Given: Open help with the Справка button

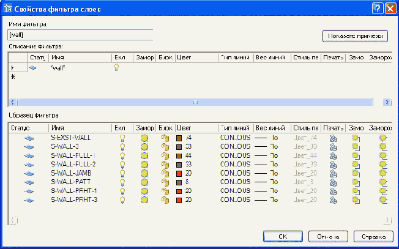Looking at the screenshot, I should pyautogui.click(x=373, y=236).
